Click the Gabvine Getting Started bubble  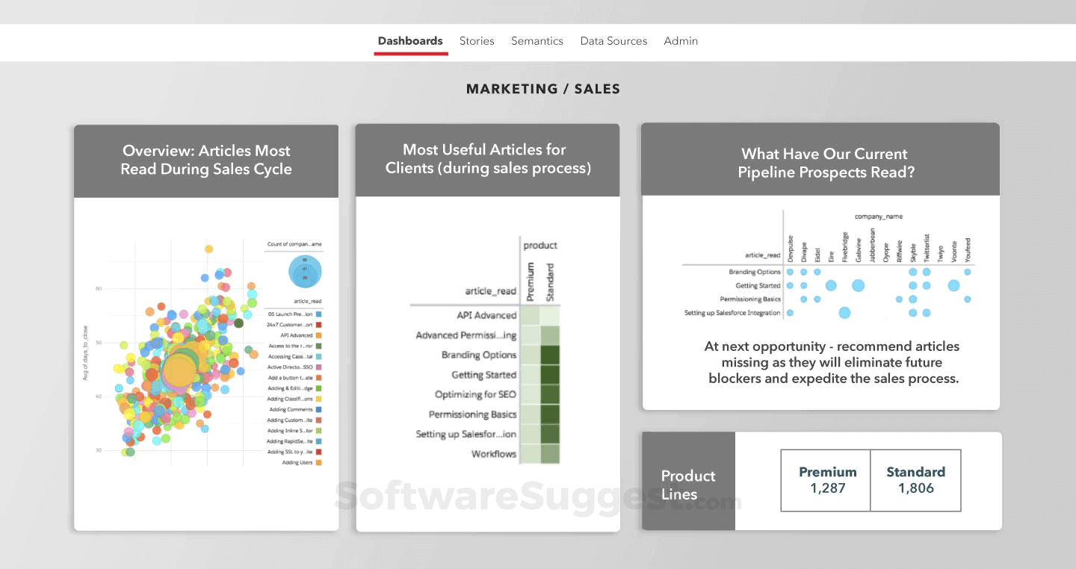click(x=858, y=285)
